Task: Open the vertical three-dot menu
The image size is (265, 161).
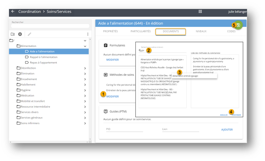Action: coord(88,34)
